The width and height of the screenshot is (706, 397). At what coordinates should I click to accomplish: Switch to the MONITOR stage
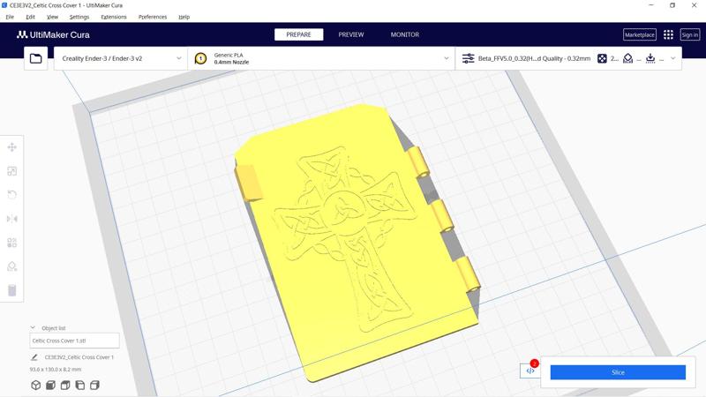(x=405, y=34)
